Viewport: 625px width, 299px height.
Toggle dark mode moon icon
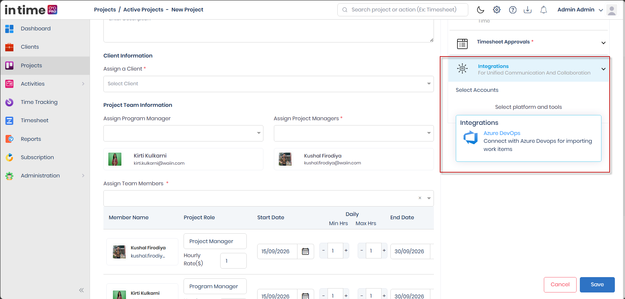pos(480,10)
